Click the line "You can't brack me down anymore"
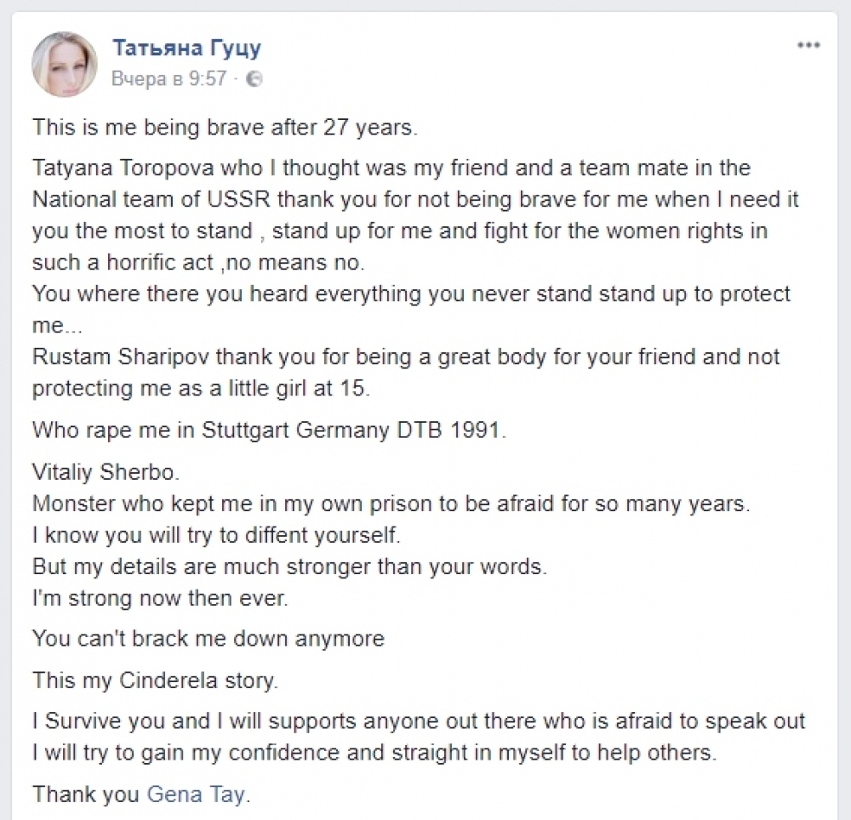851x820 pixels. point(208,639)
